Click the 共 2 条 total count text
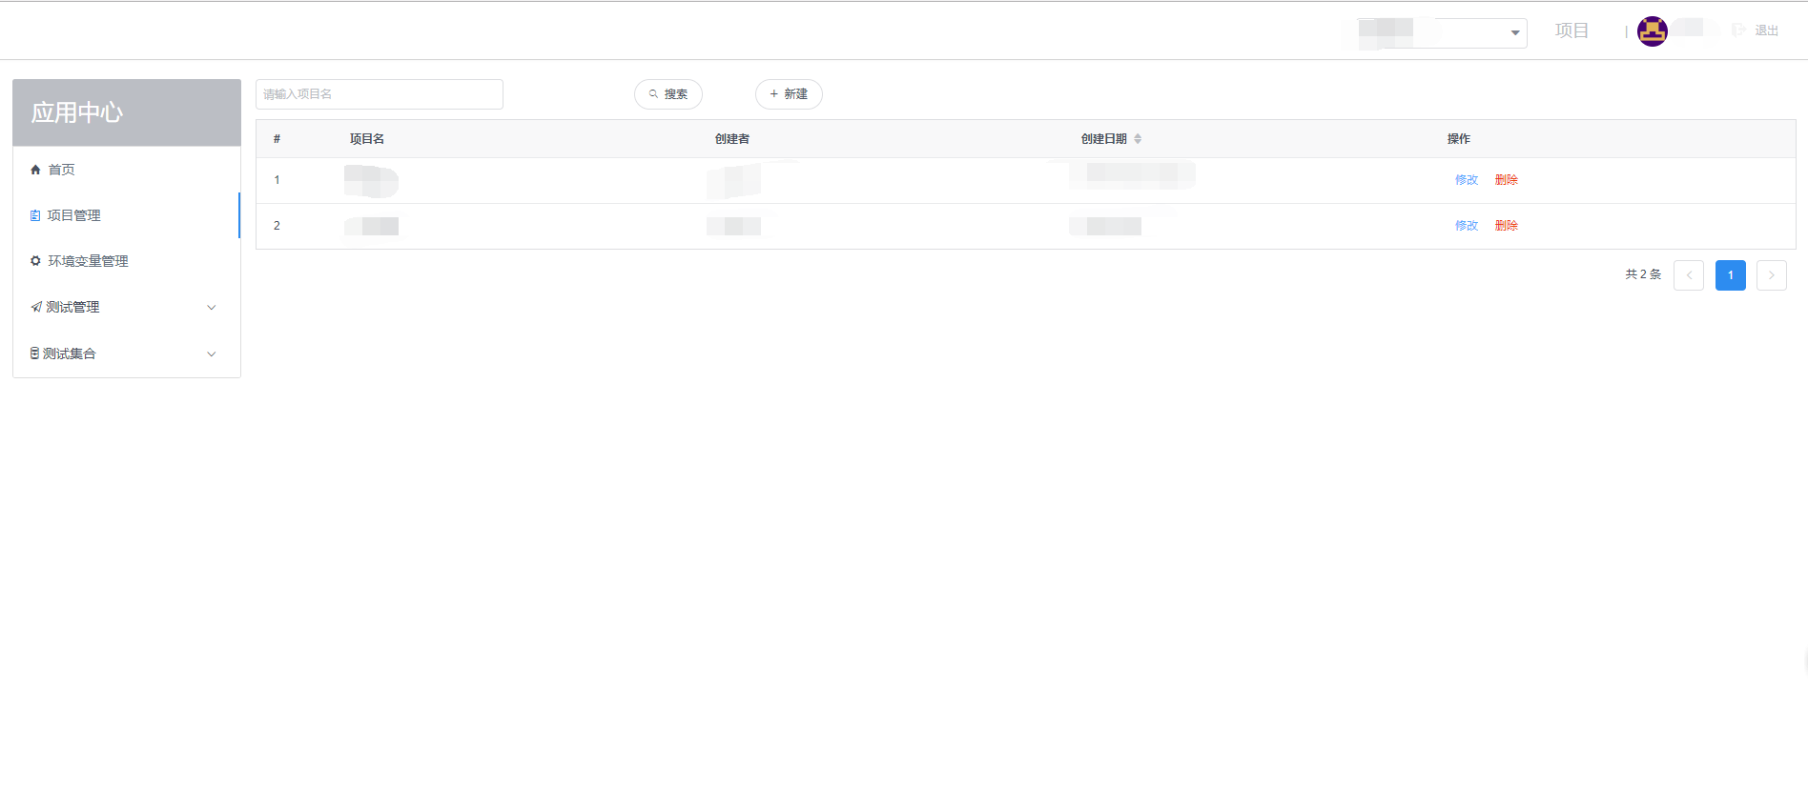 pos(1643,274)
